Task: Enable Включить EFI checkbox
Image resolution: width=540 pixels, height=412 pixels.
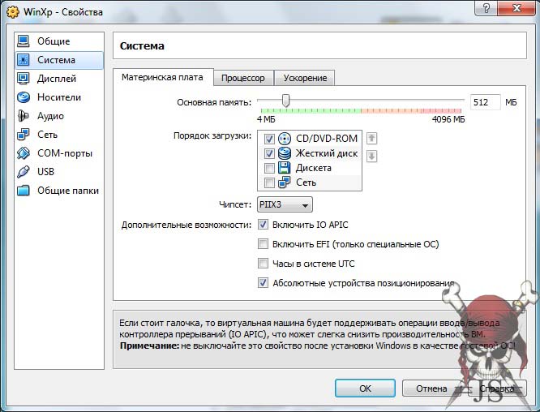Action: (x=264, y=244)
